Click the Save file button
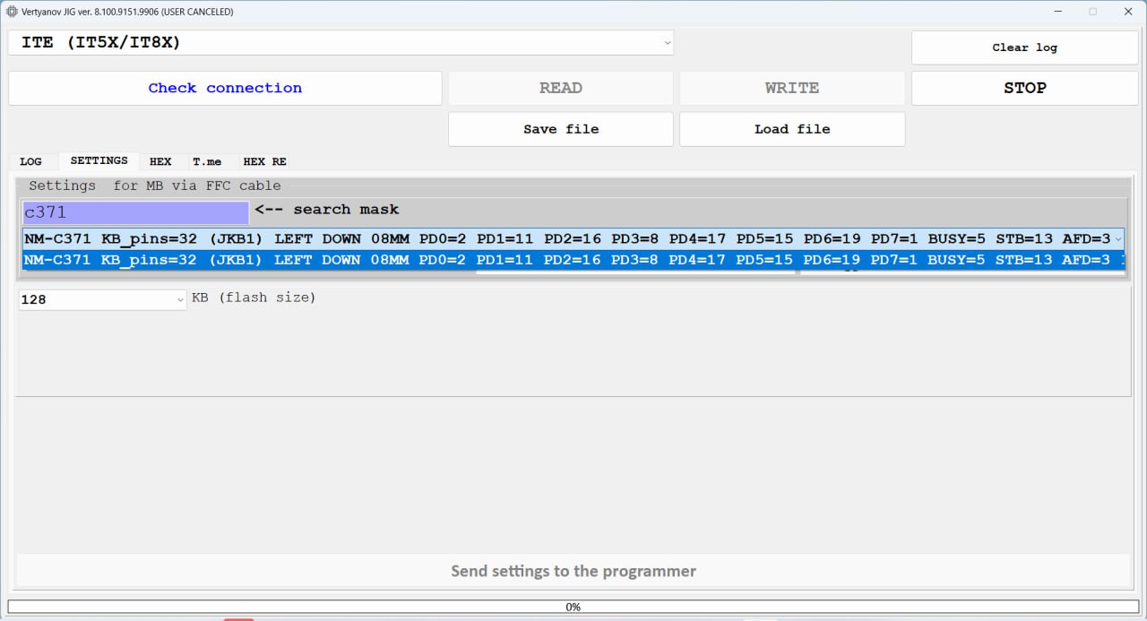Image resolution: width=1147 pixels, height=621 pixels. (x=560, y=129)
